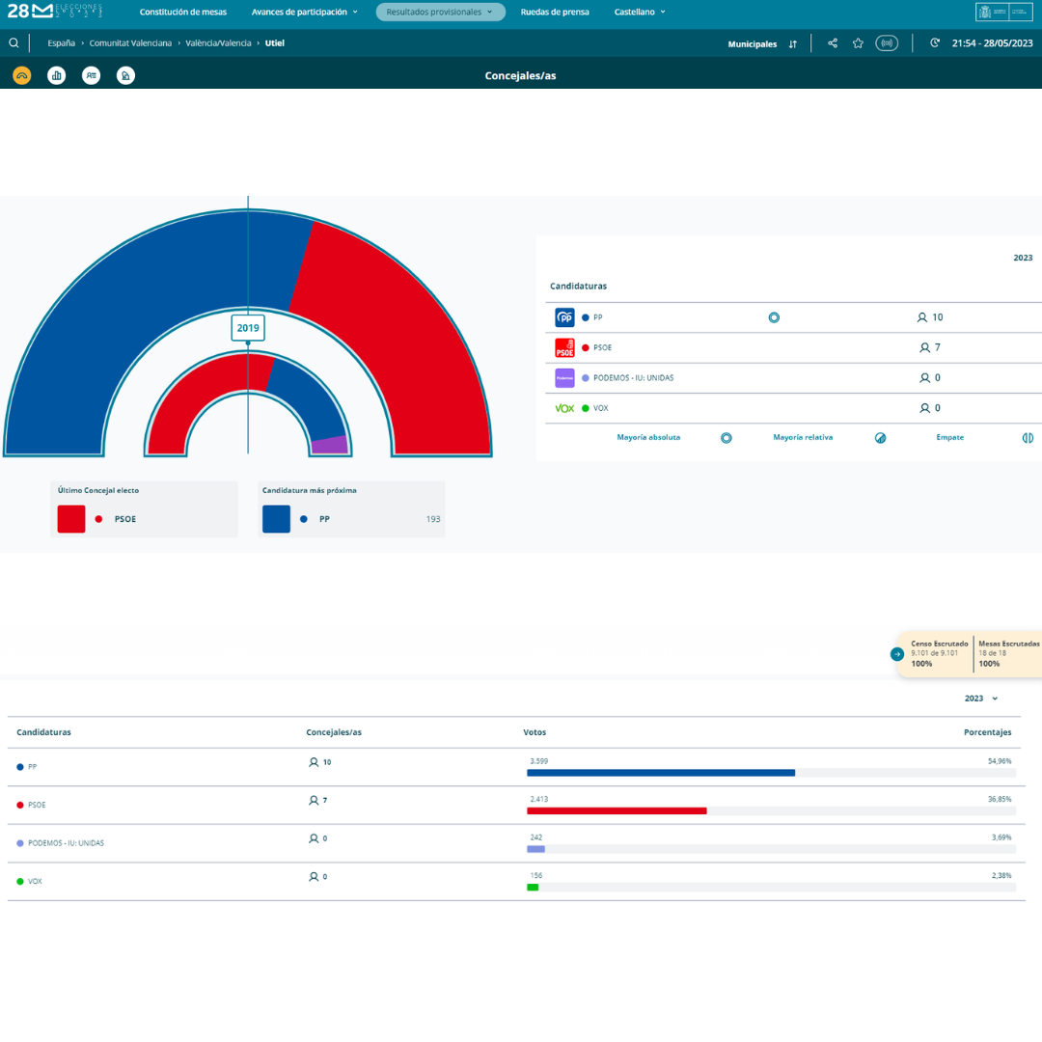Click the share icon

[x=833, y=43]
